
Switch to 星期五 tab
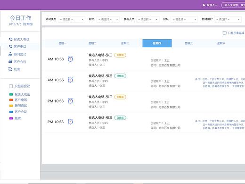(188, 43)
